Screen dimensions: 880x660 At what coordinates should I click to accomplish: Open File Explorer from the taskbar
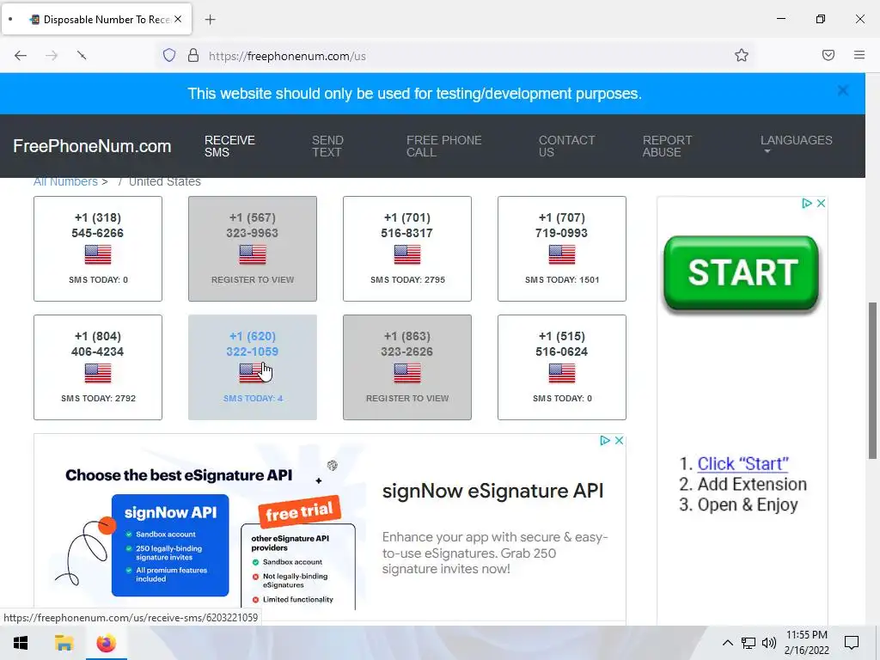click(64, 643)
